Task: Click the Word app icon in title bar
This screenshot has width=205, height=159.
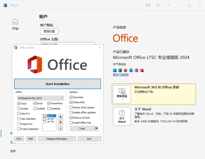Action: (x=5, y=5)
